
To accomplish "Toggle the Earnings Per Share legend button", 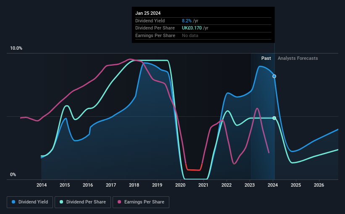I will pyautogui.click(x=141, y=202).
